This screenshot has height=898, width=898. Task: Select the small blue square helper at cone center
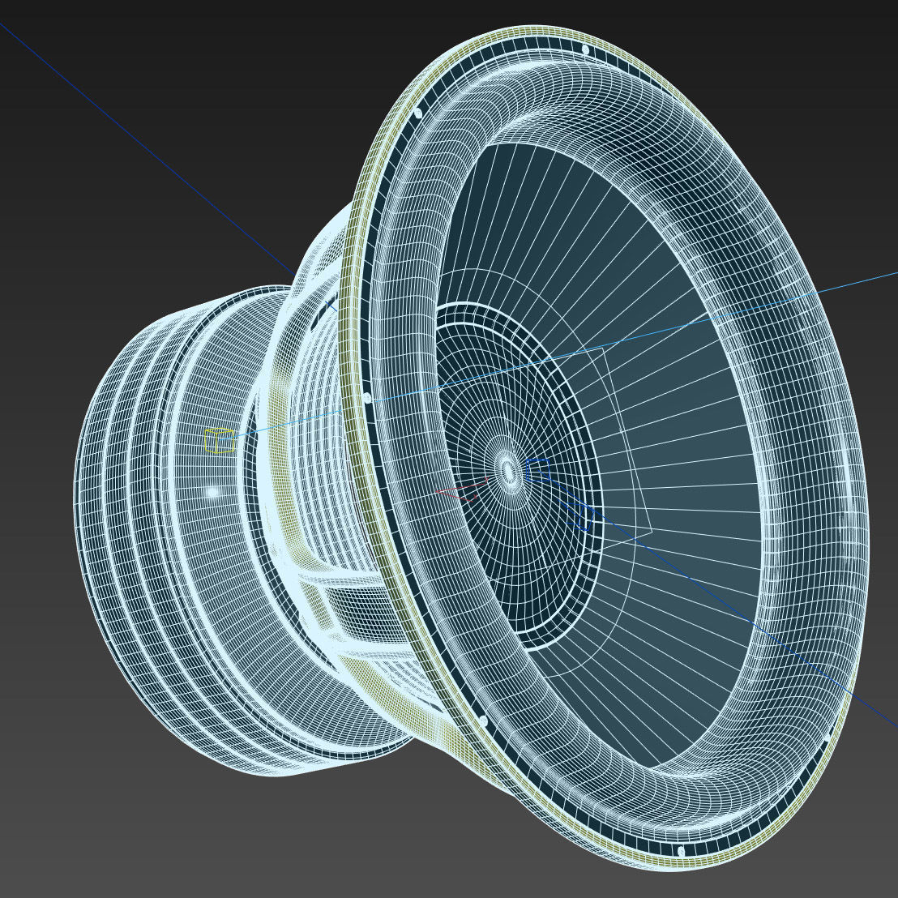coord(538,469)
